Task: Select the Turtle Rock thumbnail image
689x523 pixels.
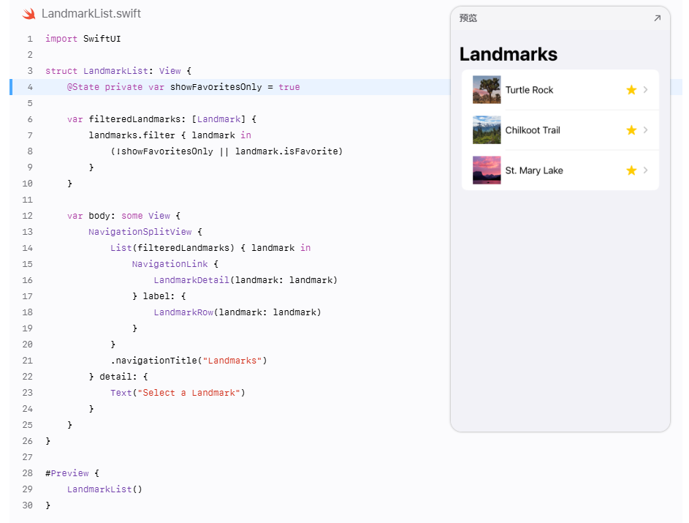Action: pyautogui.click(x=487, y=90)
